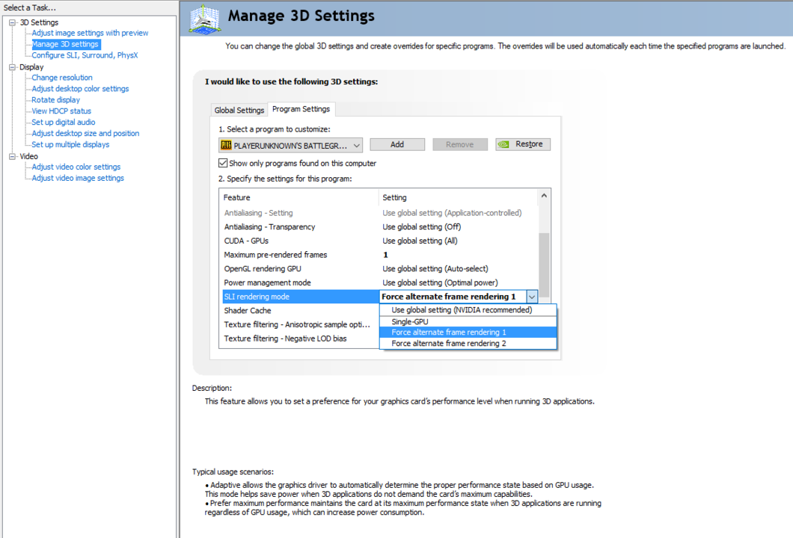Click the Maximum pre-rendered frames value 1
Screen dimensions: 793x538
[385, 255]
